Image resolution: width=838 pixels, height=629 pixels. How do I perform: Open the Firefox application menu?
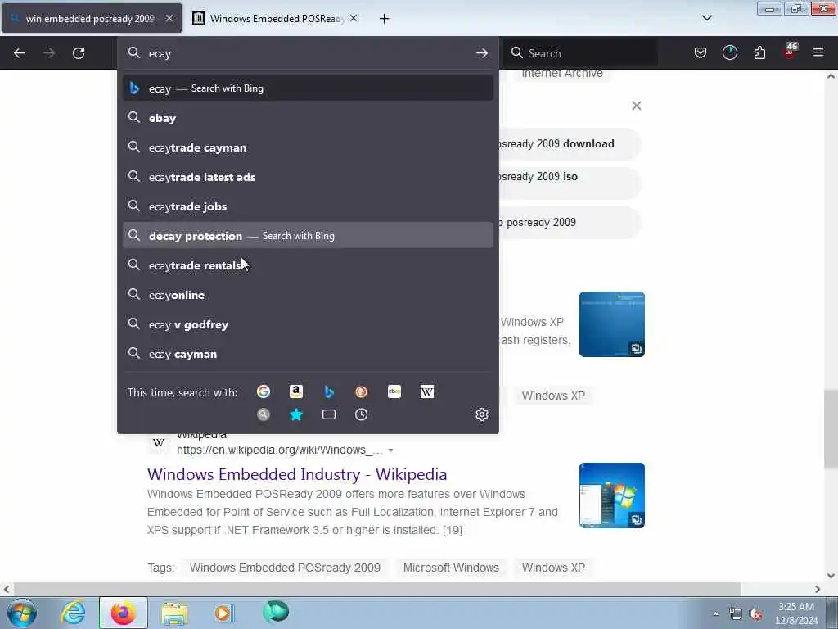(x=818, y=52)
